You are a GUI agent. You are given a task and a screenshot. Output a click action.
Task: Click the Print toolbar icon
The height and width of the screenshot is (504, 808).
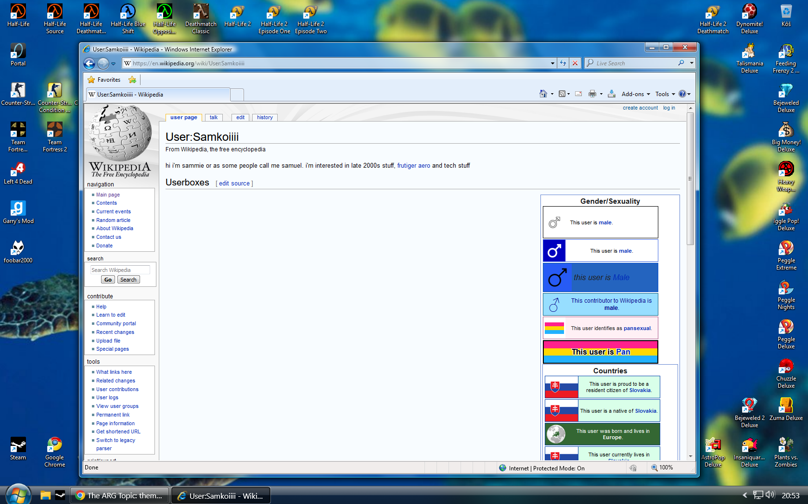592,94
